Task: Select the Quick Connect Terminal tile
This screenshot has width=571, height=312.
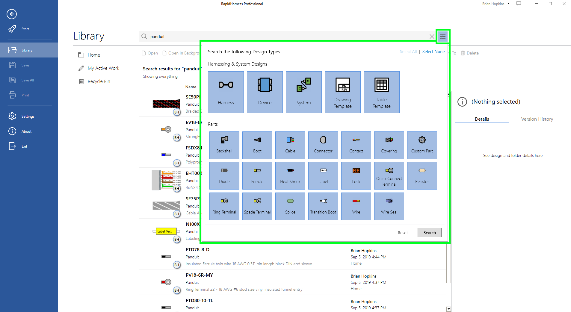Action: click(x=389, y=176)
